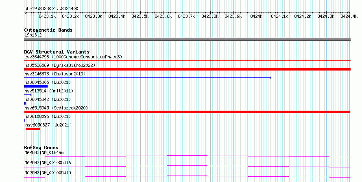Open gene MARCH2|NM_001005415

coord(48,173)
